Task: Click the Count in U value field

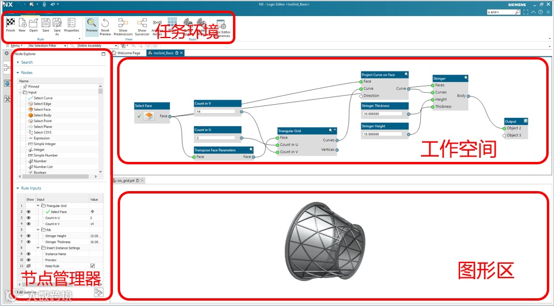Action: click(216, 138)
